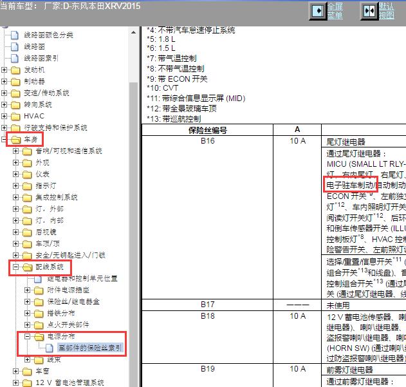
Task: Click the 电子驻车制动 text
Action: 349,185
